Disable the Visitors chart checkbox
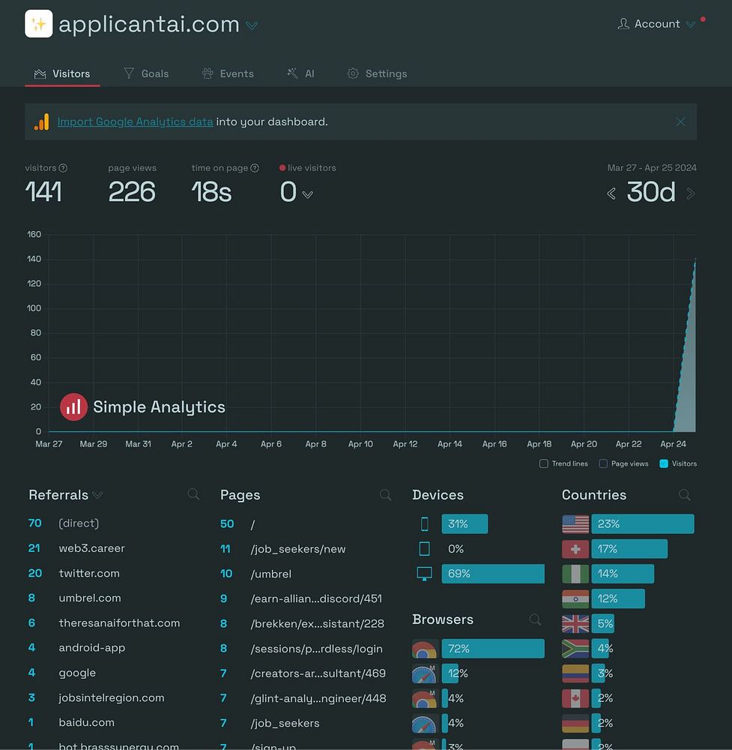This screenshot has width=732, height=750. click(664, 463)
